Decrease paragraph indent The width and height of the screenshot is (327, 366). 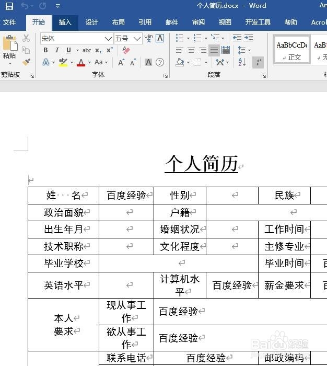[237, 38]
